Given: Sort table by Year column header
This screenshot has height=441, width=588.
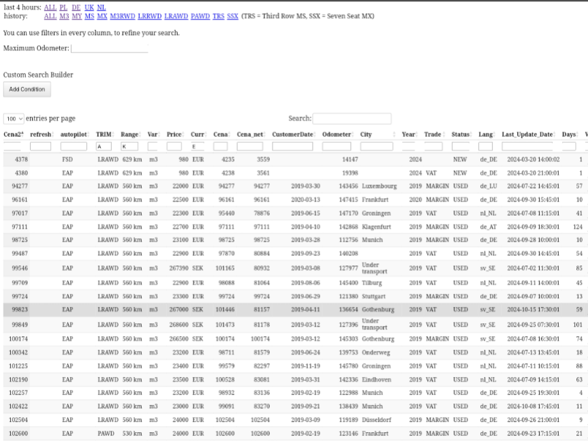Looking at the screenshot, I should pyautogui.click(x=408, y=135).
